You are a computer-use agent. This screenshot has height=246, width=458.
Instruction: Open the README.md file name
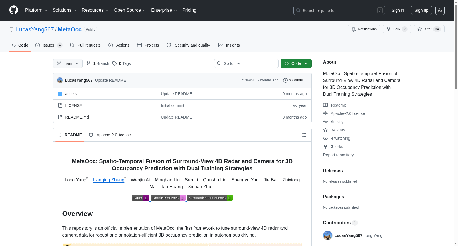77,117
